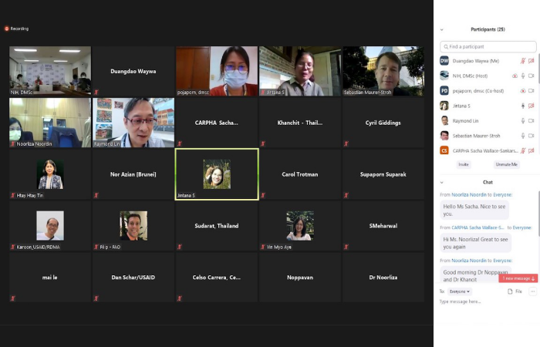Screen dimensions: 540x347
Task: Collapse the Participants panel chevron
Action: tap(442, 29)
